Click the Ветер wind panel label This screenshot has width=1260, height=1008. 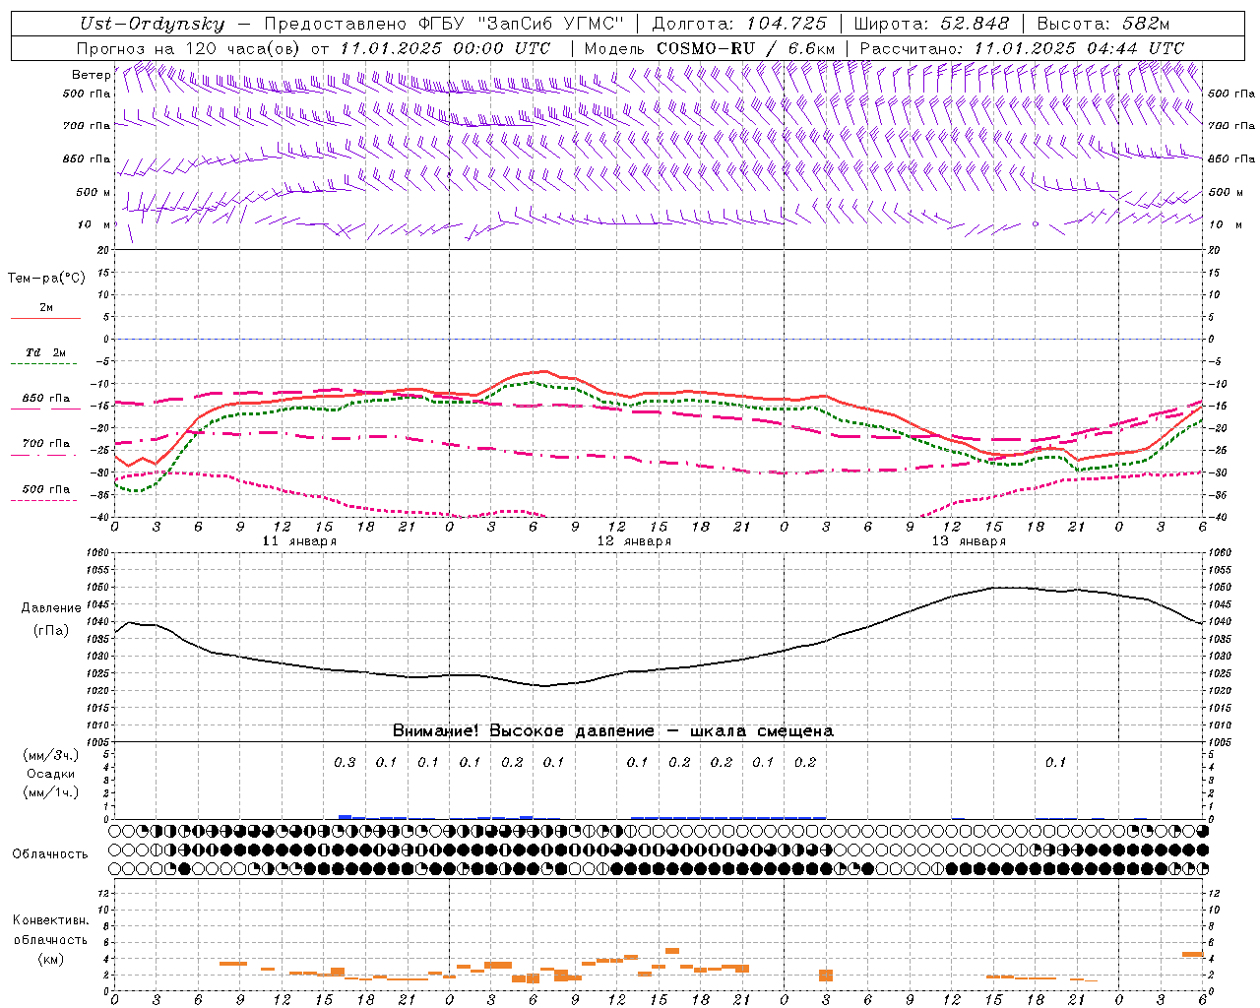[x=91, y=75]
